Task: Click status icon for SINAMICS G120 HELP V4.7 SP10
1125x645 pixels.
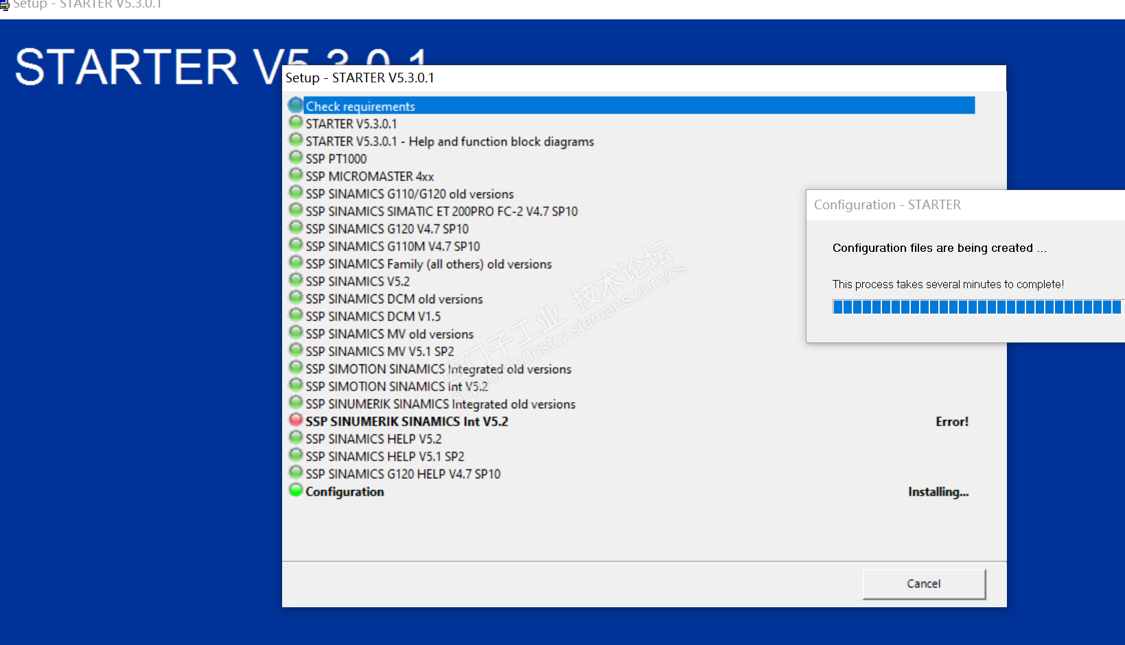Action: click(296, 472)
